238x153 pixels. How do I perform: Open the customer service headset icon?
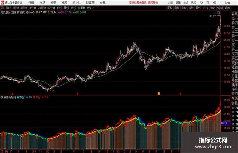click(201, 3)
